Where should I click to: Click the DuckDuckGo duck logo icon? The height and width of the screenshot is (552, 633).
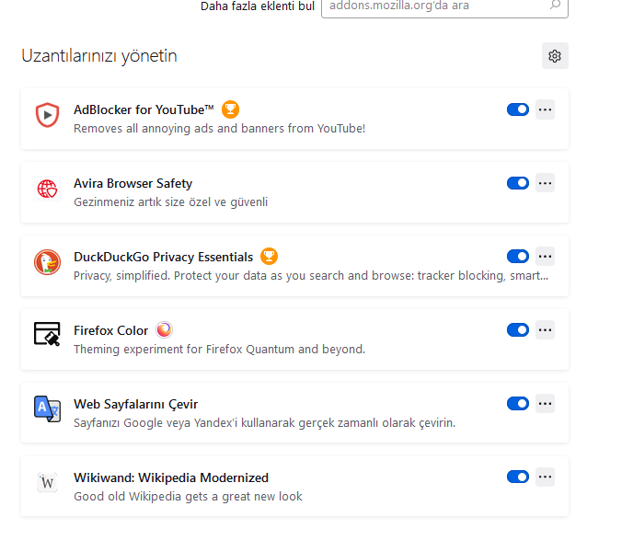pos(47,262)
